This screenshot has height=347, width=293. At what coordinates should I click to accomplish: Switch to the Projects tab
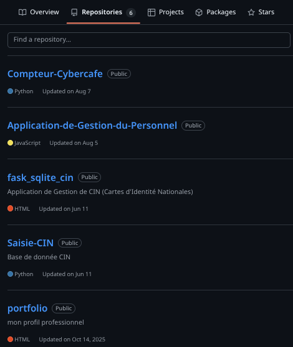(x=165, y=12)
